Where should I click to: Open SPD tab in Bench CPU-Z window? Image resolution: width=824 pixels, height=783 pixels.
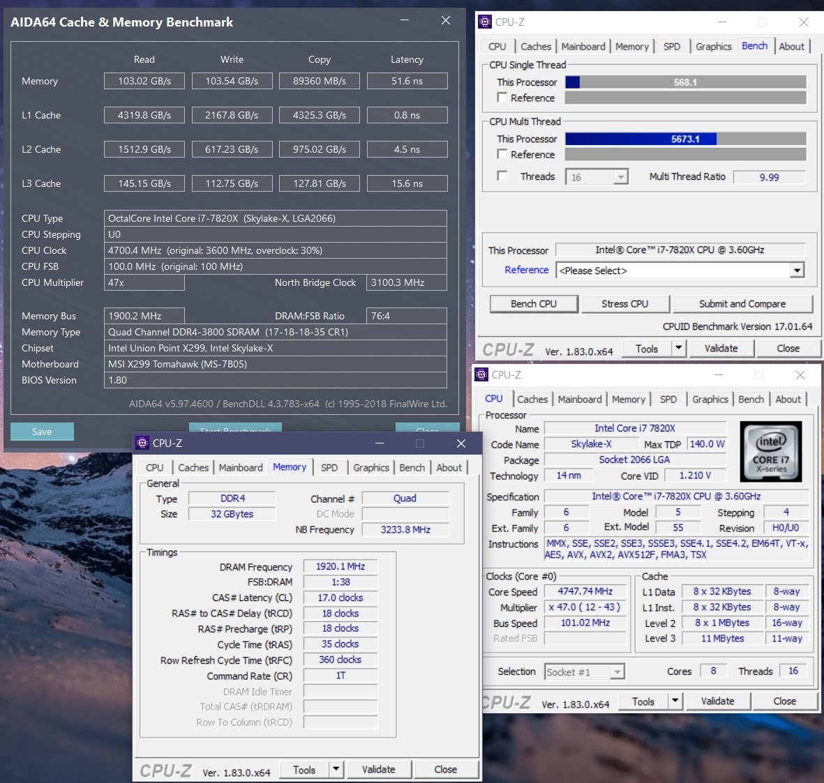[672, 46]
